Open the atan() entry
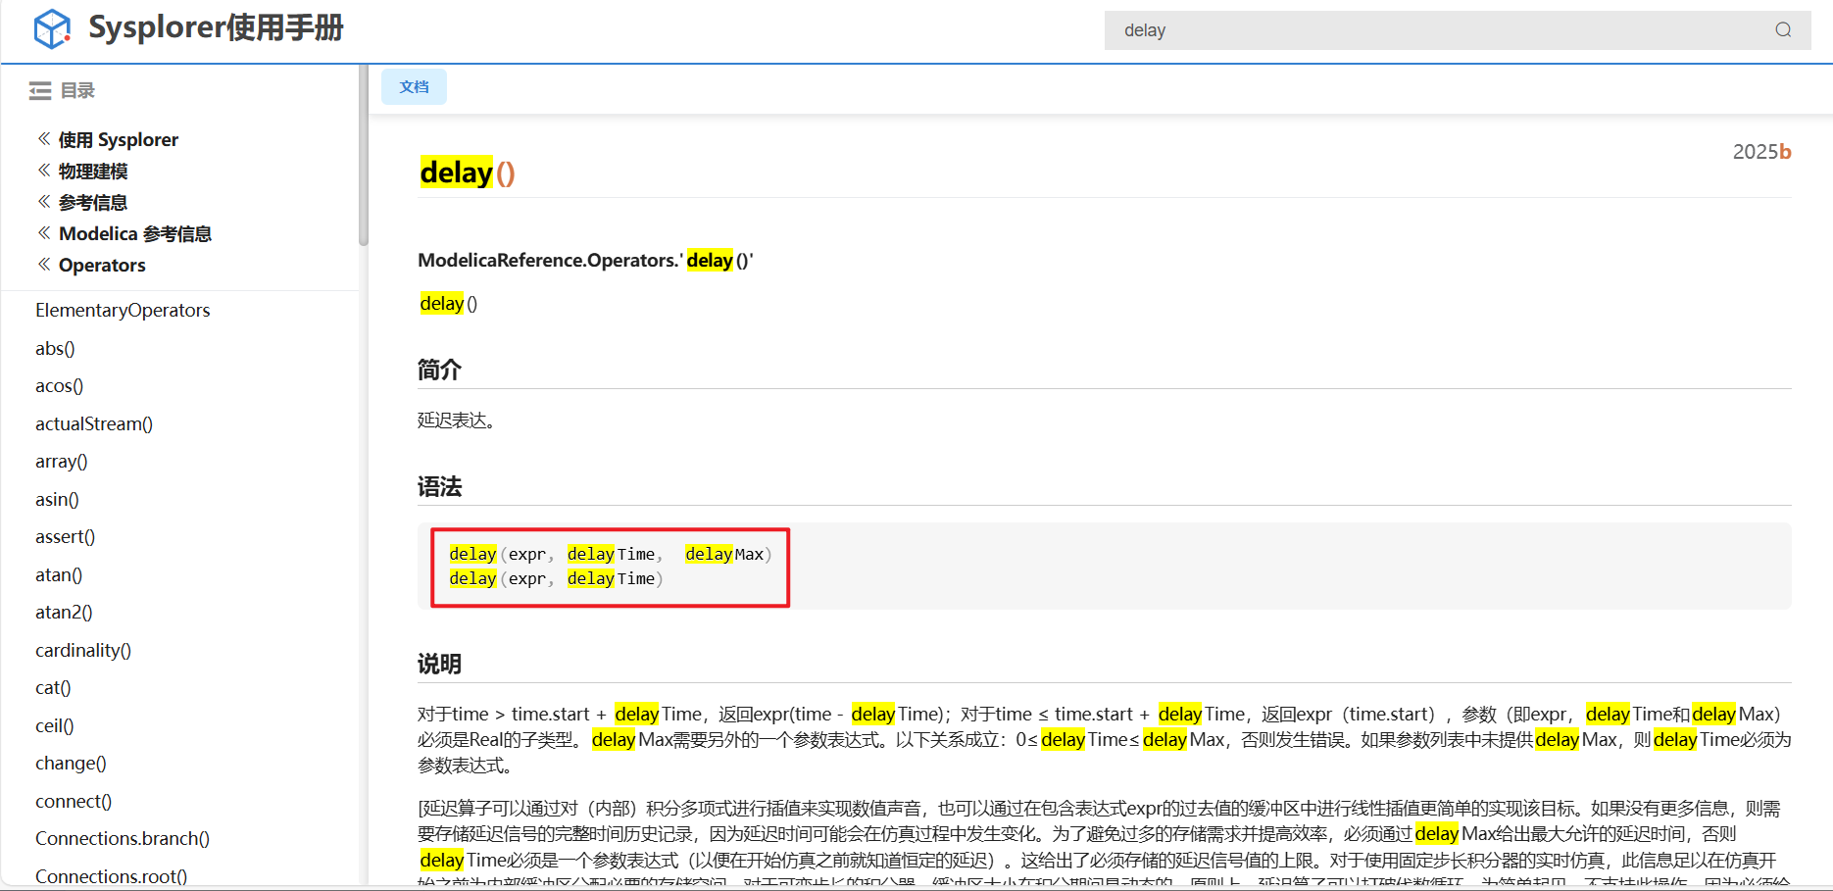1833x891 pixels. pyautogui.click(x=59, y=574)
